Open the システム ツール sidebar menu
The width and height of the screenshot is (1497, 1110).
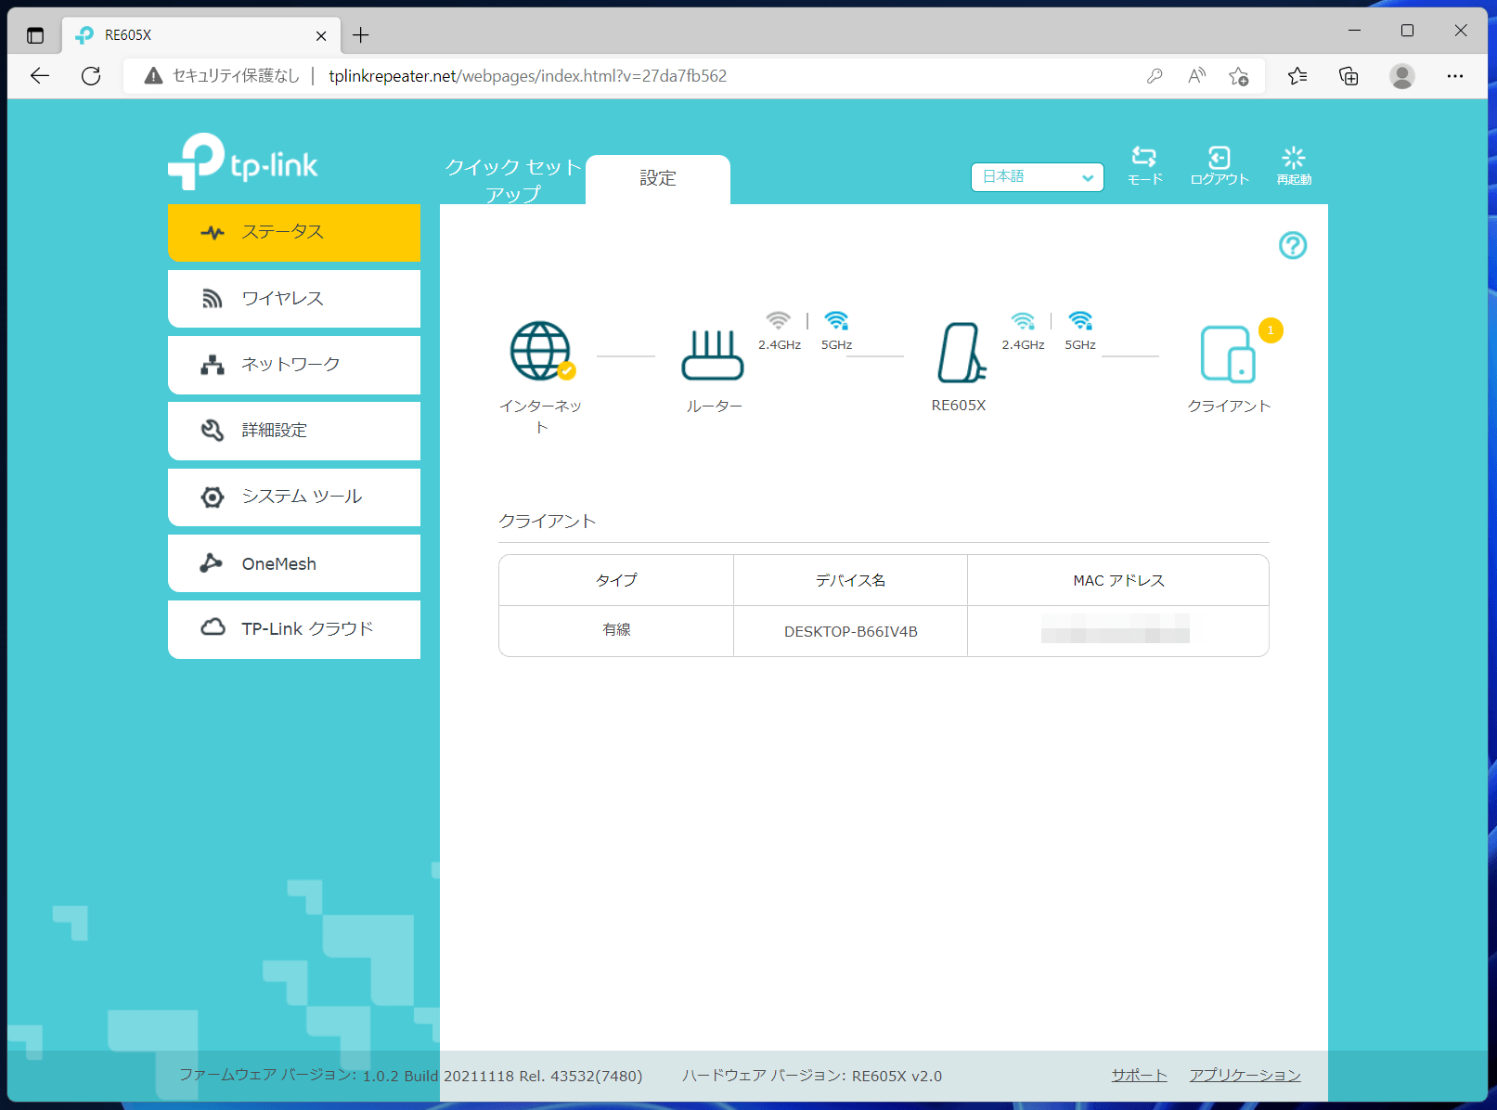click(294, 497)
